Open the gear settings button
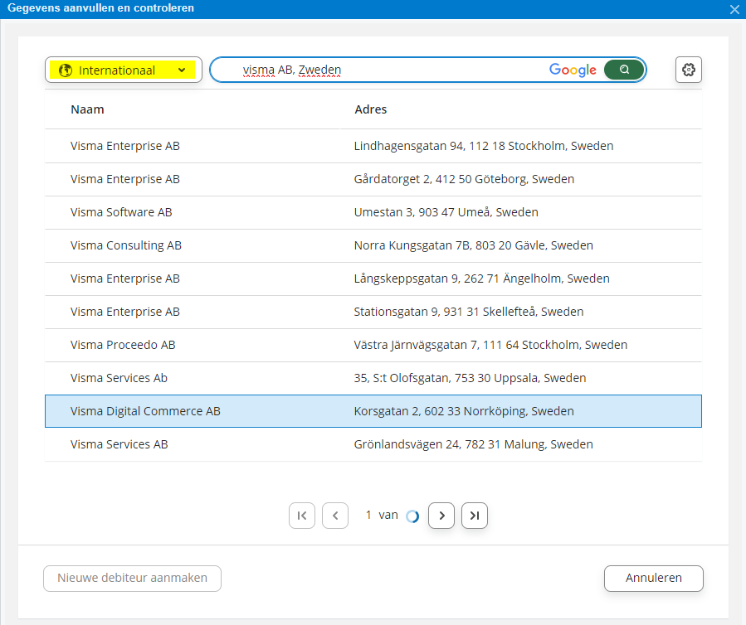Viewport: 746px width, 625px height. coord(689,70)
